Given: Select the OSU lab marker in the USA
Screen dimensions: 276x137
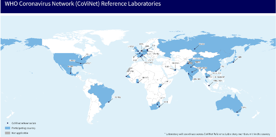Looking at the screenshot, I should (x=82, y=59).
